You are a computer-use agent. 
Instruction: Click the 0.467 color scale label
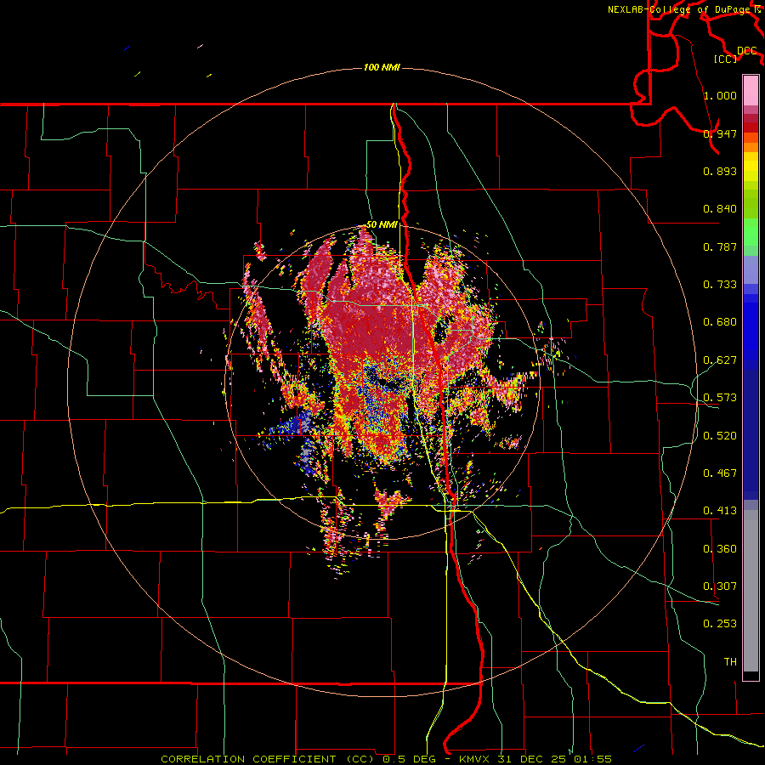720,473
